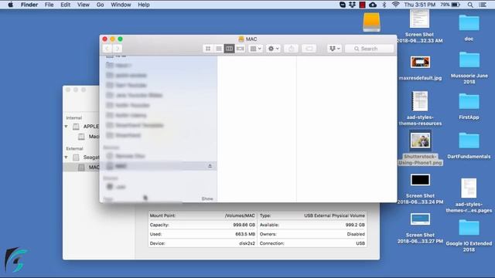Select the DartFundamentals folder
The image size is (495, 278).
click(469, 141)
